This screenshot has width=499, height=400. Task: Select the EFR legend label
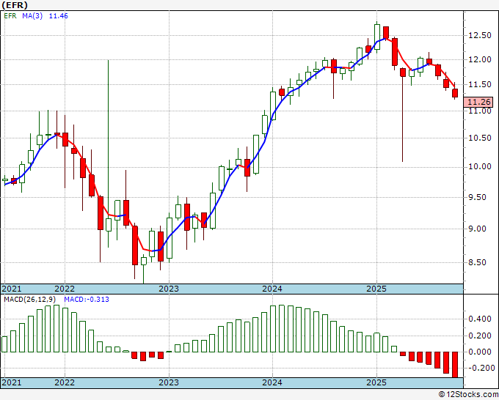(x=10, y=16)
